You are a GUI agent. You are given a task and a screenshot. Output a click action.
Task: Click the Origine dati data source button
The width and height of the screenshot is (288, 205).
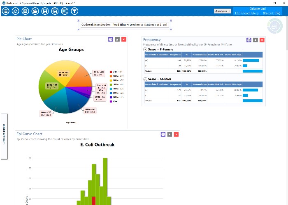point(258,11)
